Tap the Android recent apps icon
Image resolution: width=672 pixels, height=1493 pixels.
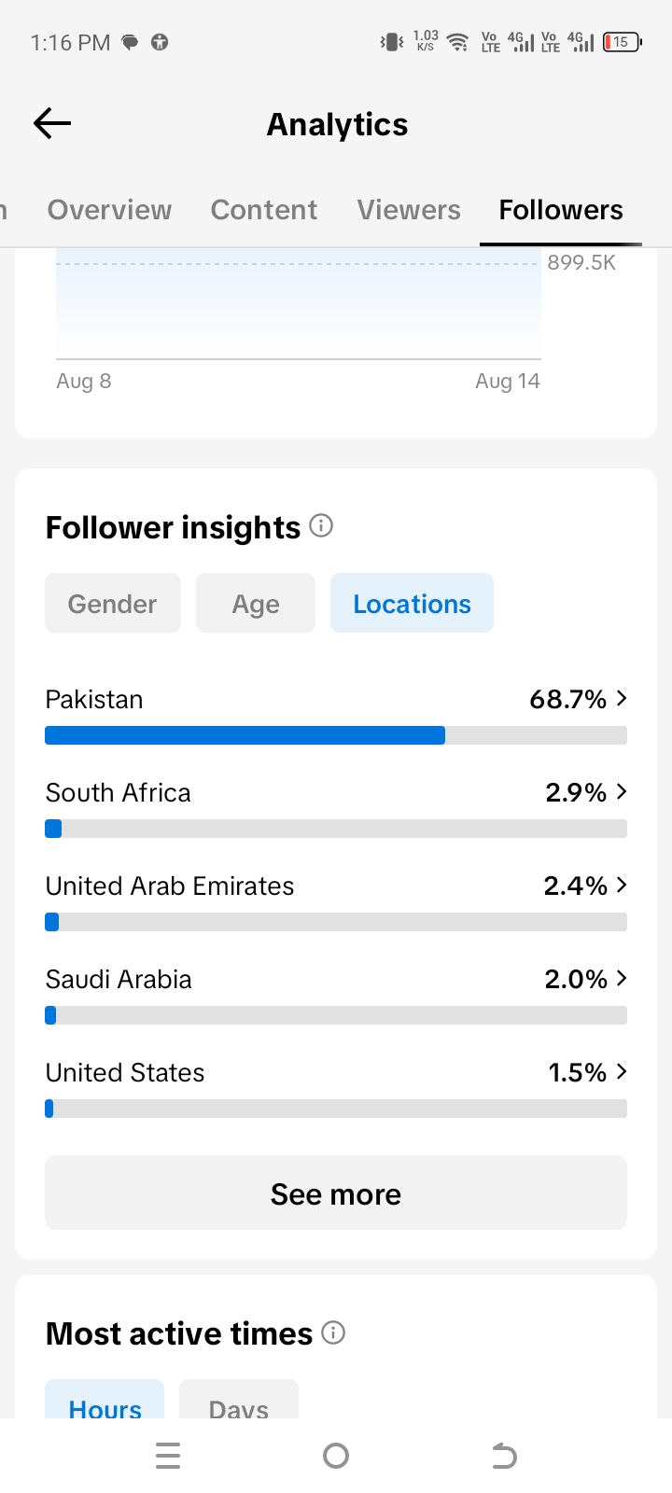pos(168,1456)
